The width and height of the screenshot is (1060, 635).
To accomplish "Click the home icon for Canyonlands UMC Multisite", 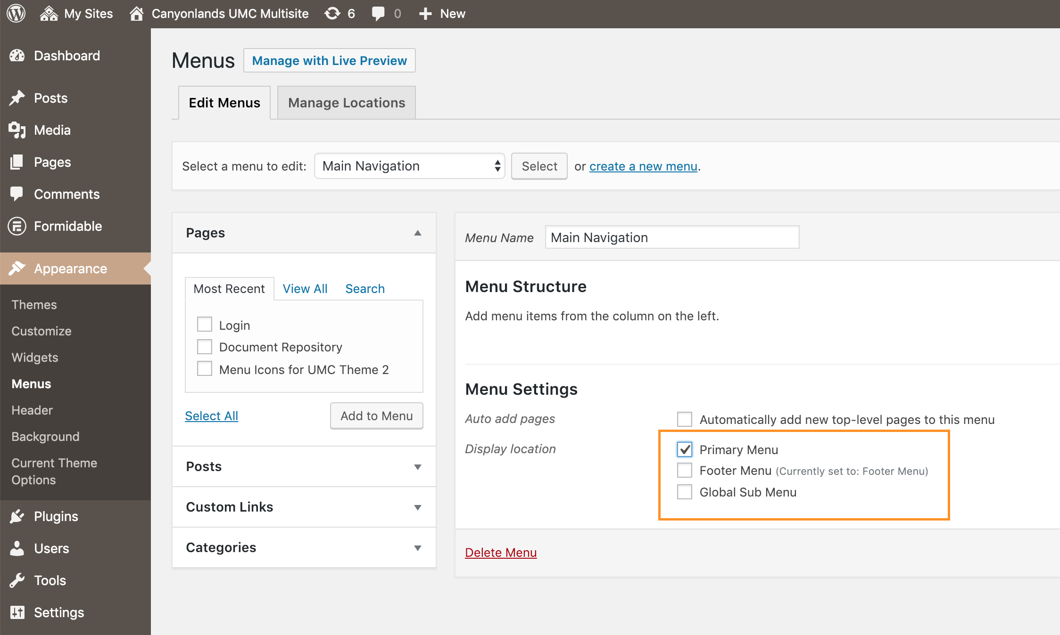I will (137, 14).
